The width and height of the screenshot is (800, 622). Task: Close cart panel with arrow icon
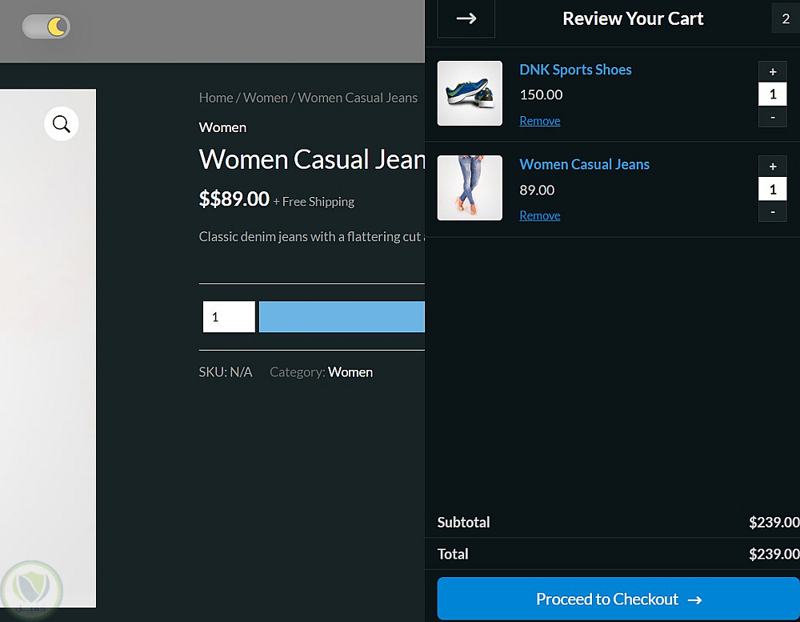coord(466,18)
